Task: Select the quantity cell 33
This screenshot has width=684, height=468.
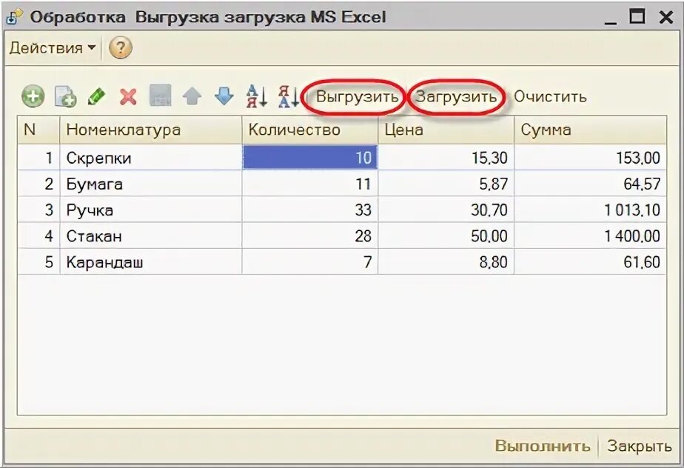Action: (x=309, y=210)
